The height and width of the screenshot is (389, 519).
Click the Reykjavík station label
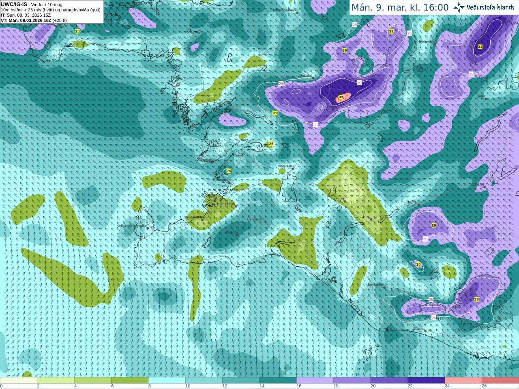[207, 196]
